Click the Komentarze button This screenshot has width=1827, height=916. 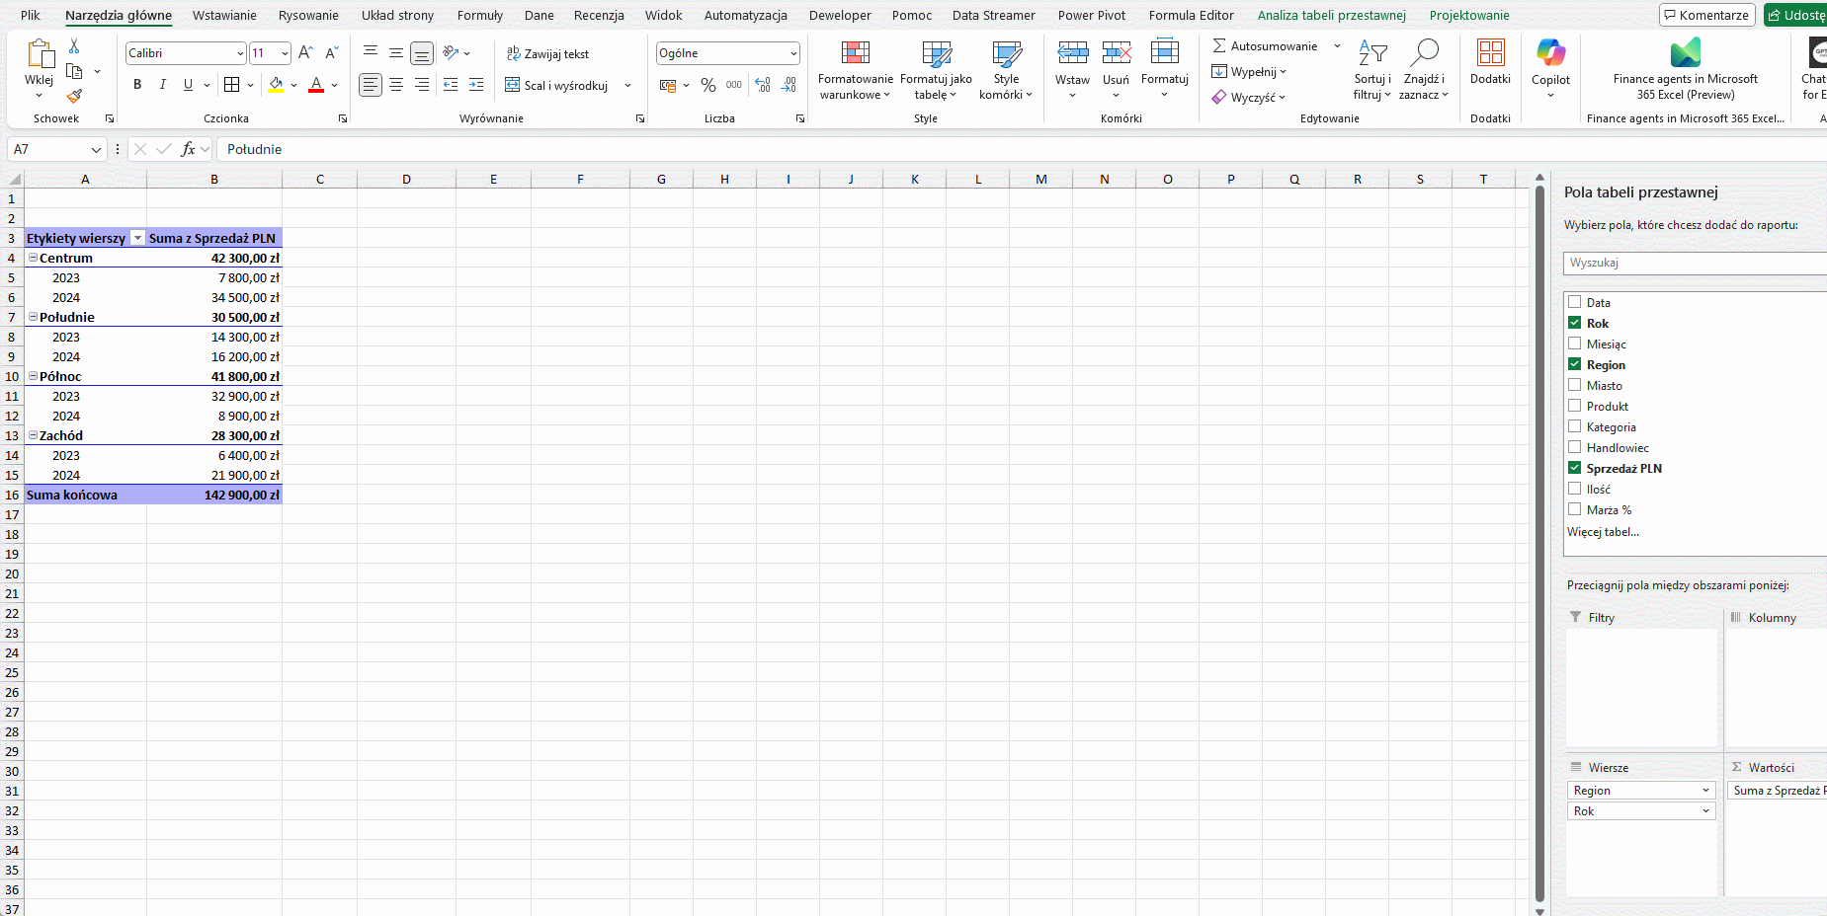pos(1706,15)
